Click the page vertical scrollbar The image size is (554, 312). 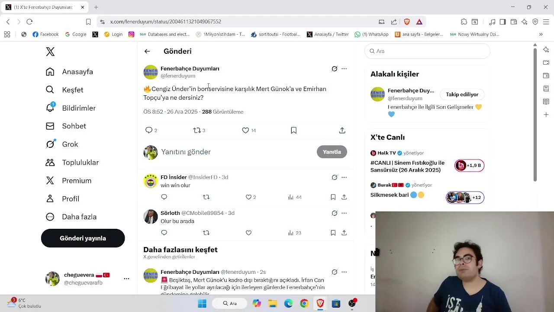[535, 115]
